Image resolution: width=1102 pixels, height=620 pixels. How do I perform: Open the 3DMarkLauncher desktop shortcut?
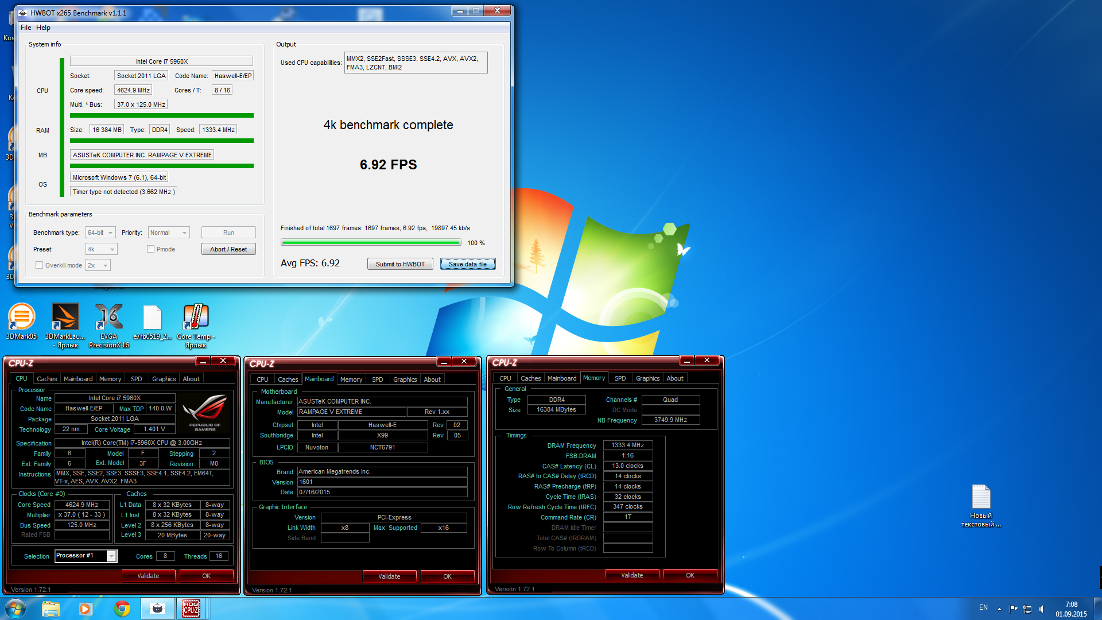65,325
